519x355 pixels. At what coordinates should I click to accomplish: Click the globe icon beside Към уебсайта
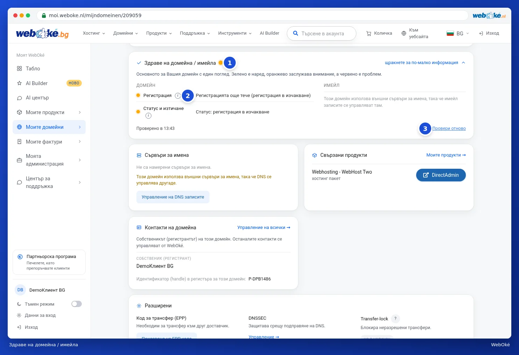[404, 34]
